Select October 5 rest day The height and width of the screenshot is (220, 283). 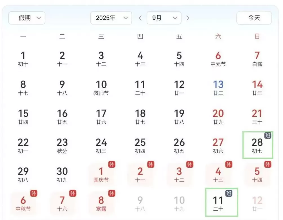[257, 174]
